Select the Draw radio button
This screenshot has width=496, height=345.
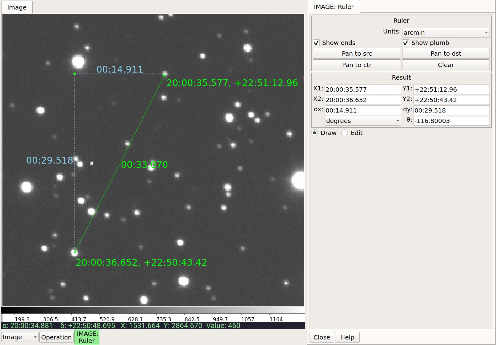(314, 133)
